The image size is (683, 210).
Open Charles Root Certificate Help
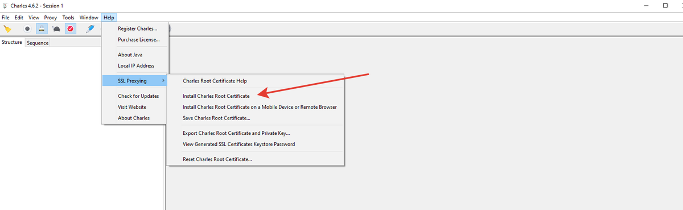pyautogui.click(x=256, y=81)
